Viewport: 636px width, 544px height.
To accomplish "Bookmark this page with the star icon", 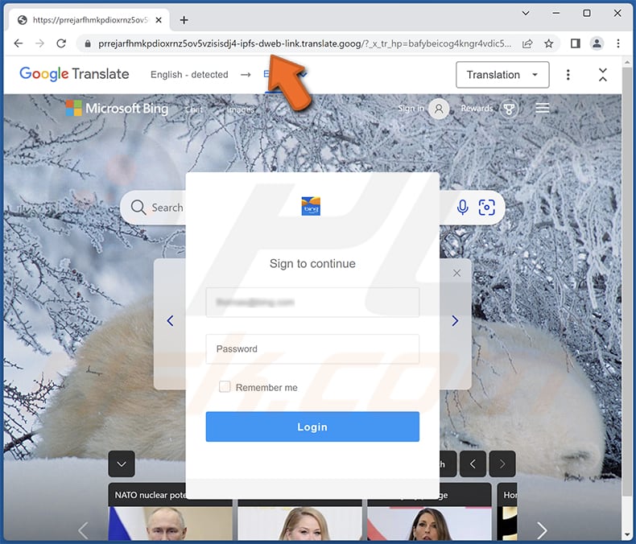I will tap(549, 43).
